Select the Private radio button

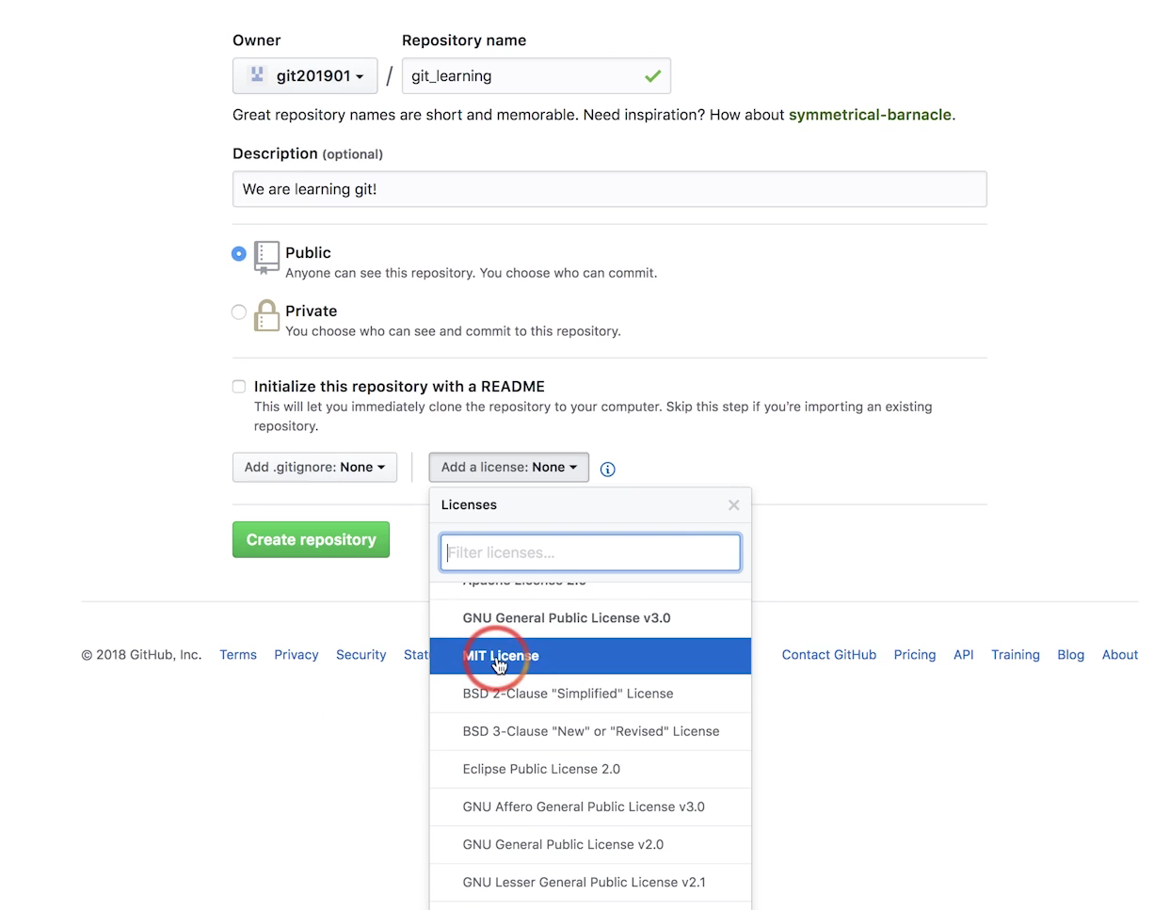(239, 311)
